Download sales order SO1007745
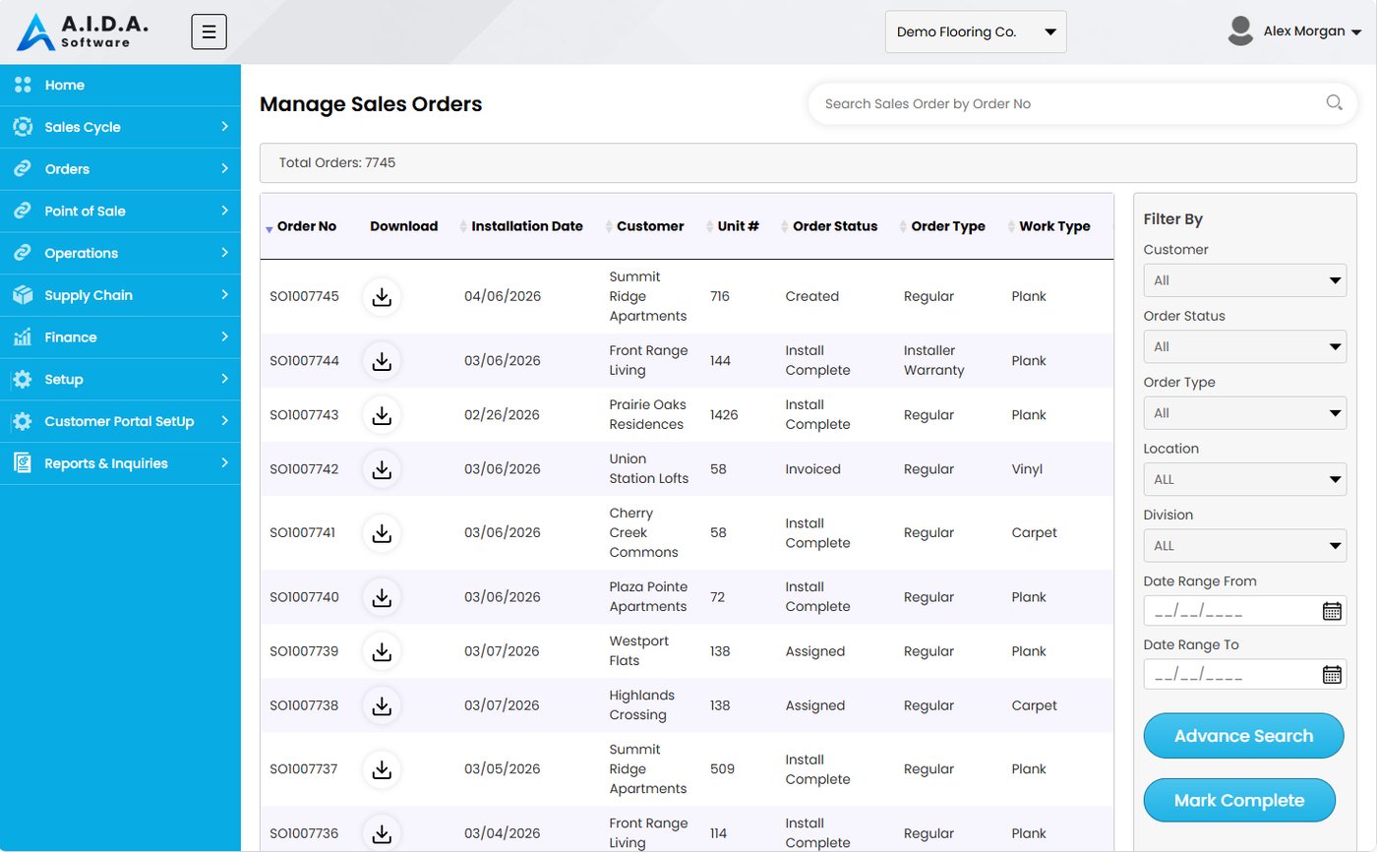1377x852 pixels. [383, 296]
